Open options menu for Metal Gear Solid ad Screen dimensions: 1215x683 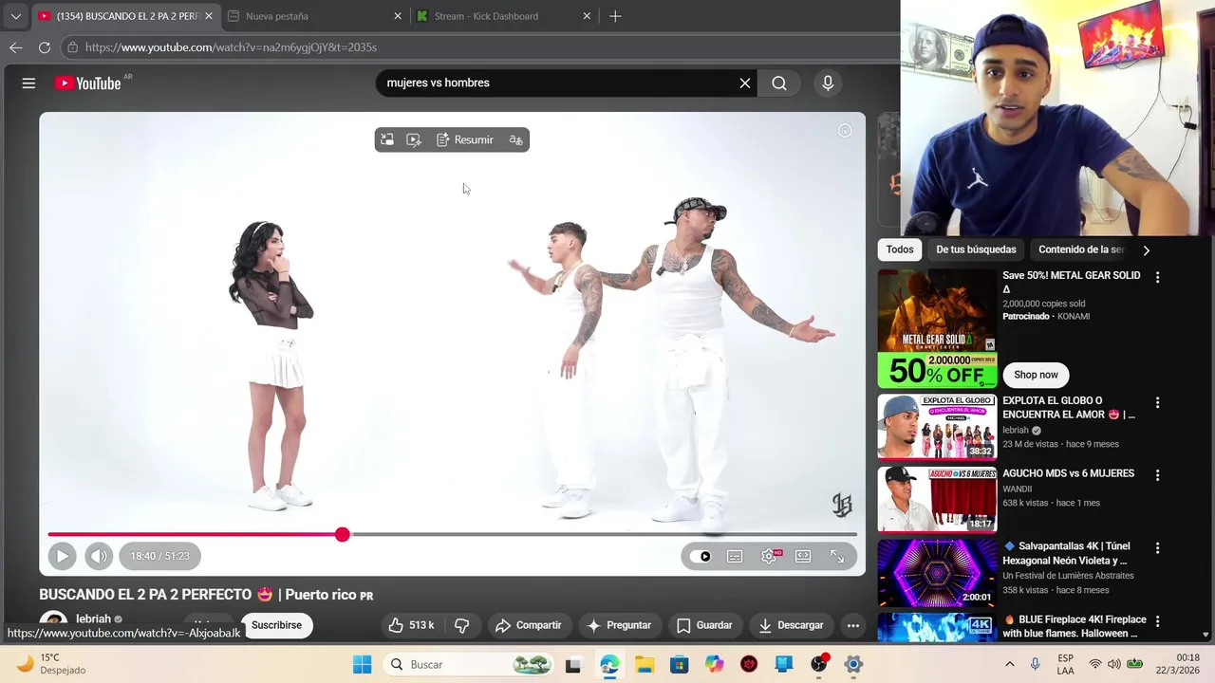click(x=1157, y=277)
